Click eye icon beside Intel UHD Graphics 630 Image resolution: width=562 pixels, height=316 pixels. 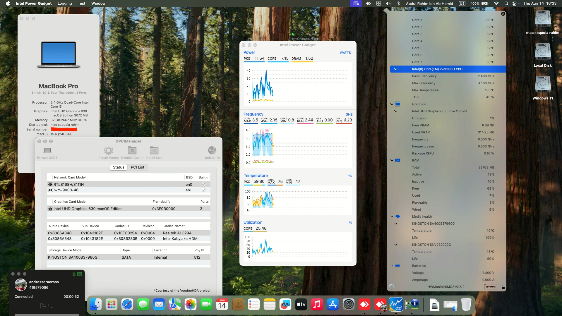click(x=50, y=209)
